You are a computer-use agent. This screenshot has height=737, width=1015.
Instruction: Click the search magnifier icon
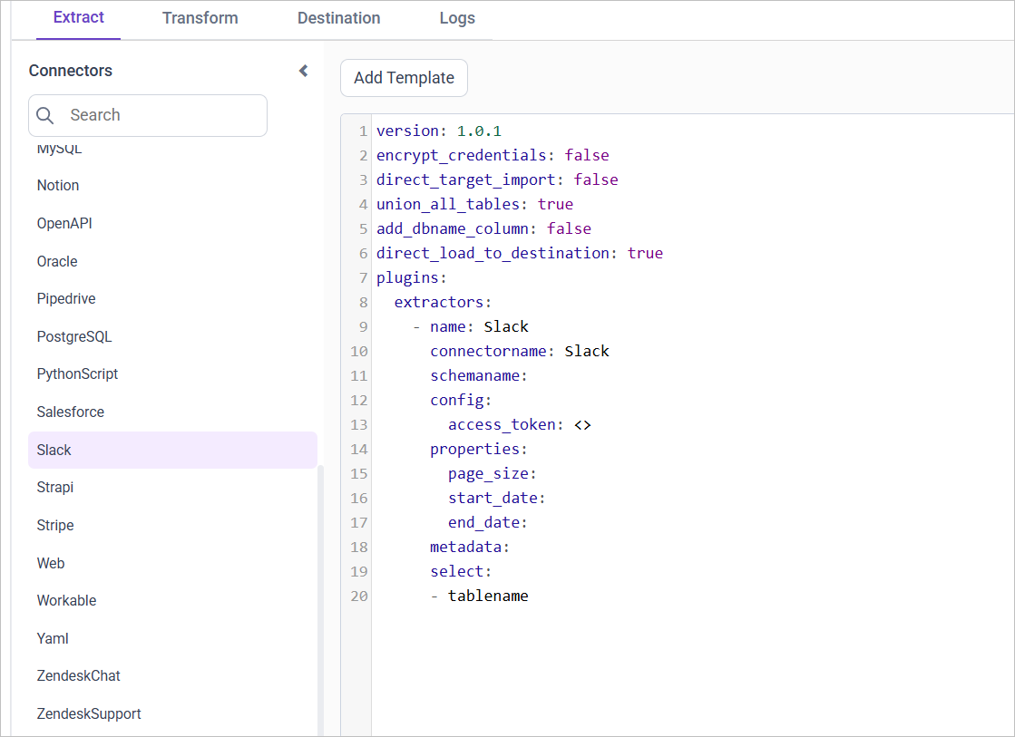pos(45,115)
